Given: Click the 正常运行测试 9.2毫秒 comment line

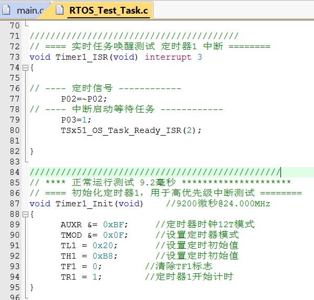Looking at the screenshot, I should 160,183.
